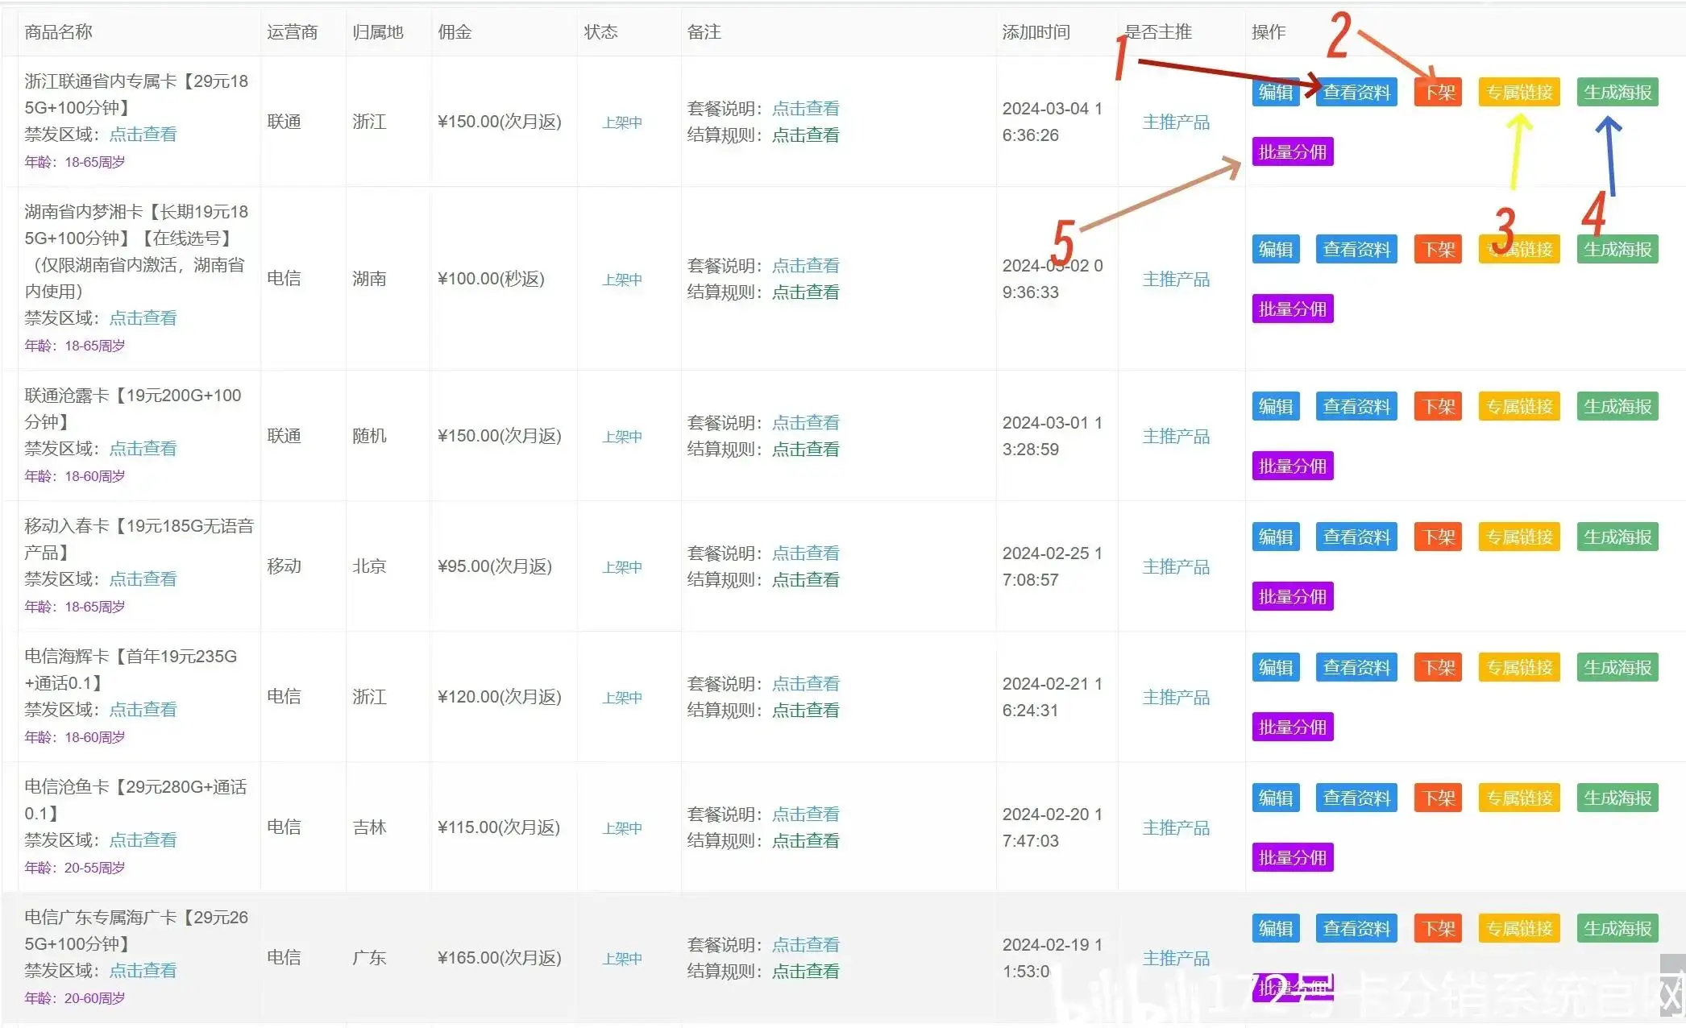
Task: Get 专属链接 for 电信海辉卡 row
Action: 1519,668
